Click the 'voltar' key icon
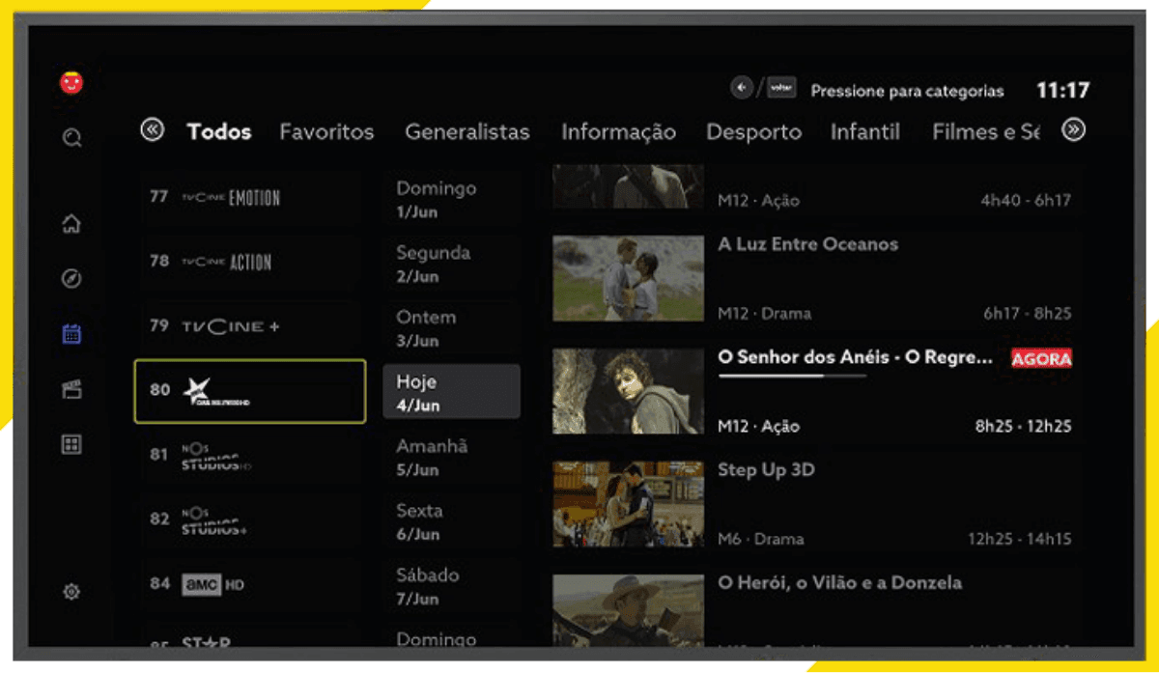 click(781, 88)
